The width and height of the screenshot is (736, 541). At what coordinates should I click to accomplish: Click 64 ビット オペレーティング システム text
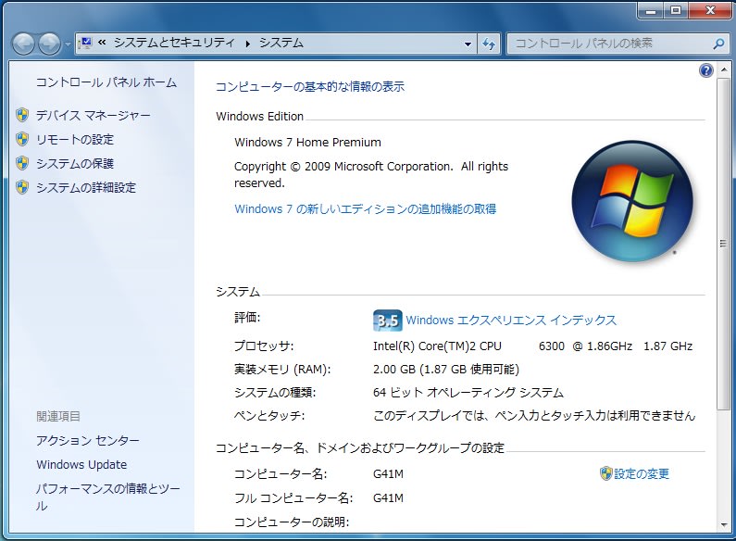(x=468, y=393)
